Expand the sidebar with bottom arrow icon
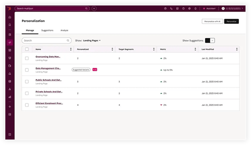The width and height of the screenshot is (251, 145). [10, 134]
